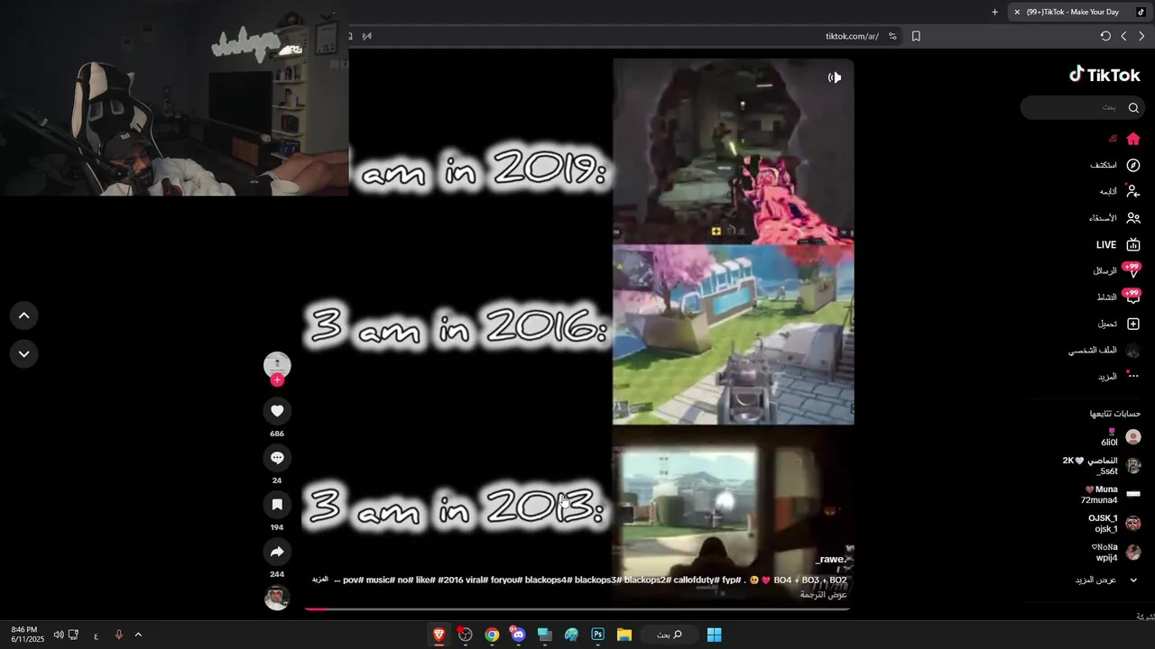The width and height of the screenshot is (1155, 649).
Task: Open the LIVE icon in sidebar
Action: coord(1133,244)
